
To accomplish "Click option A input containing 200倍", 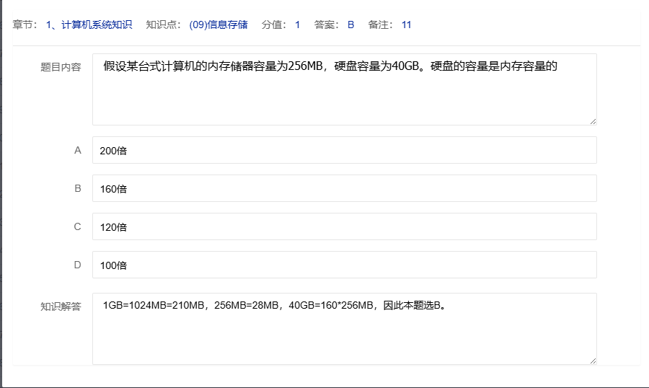I will 344,150.
